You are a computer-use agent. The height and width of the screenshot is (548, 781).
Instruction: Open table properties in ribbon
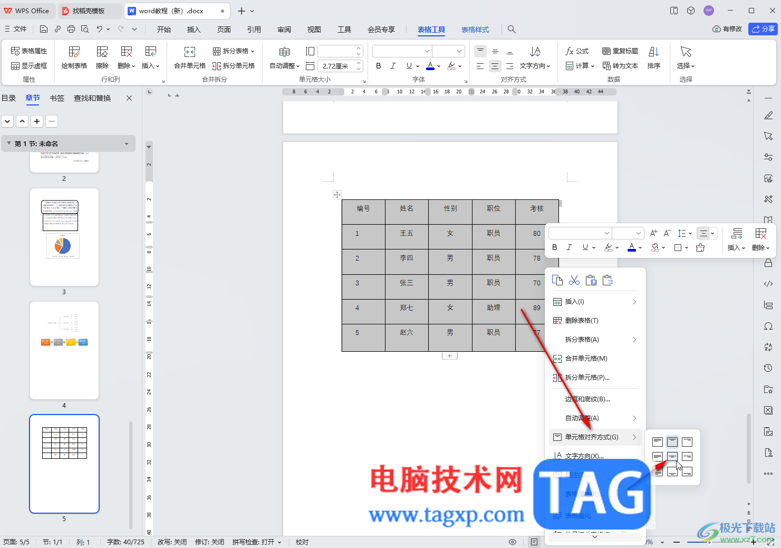pyautogui.click(x=29, y=51)
